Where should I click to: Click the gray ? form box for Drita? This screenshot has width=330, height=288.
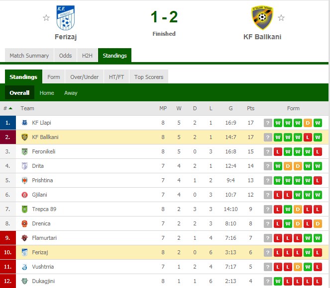coord(268,166)
